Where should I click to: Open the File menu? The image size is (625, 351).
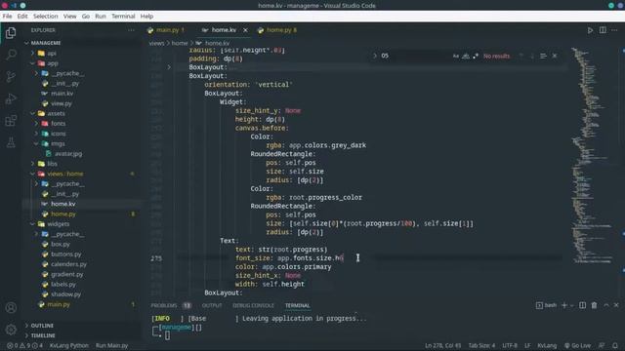point(7,17)
